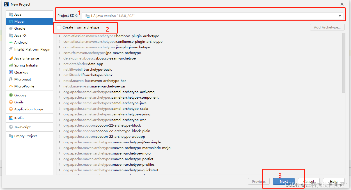This screenshot has height=190, width=351.
Task: Select cocoon-22-archetype-block-plain row
Action: [199, 131]
